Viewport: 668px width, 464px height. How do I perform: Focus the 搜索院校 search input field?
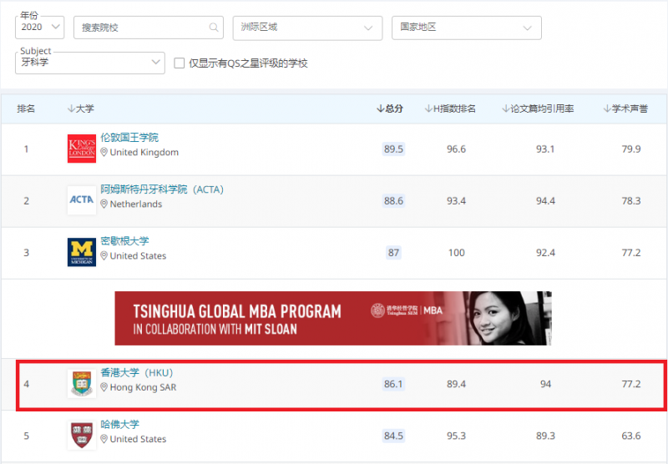click(149, 28)
